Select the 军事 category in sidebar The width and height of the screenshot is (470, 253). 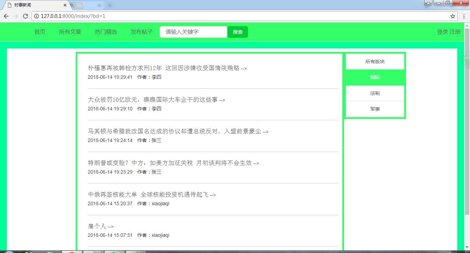coord(375,109)
